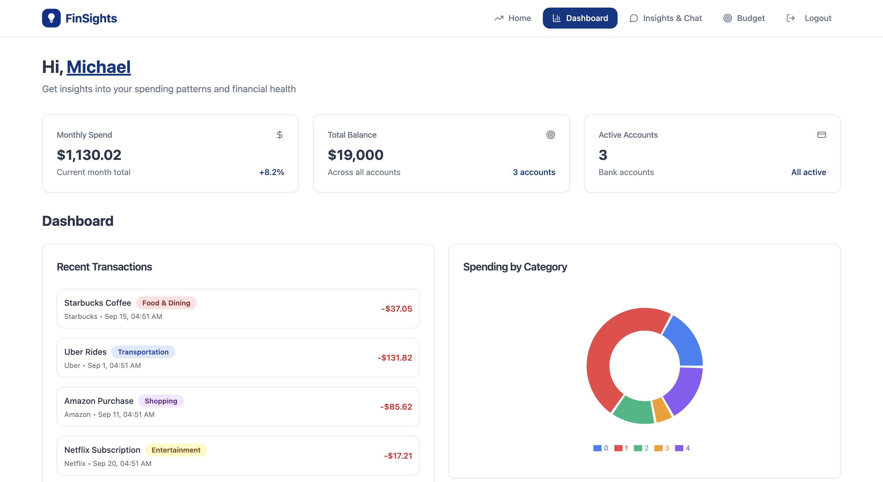Screen dimensions: 883x482
Task: Click the dollar sign icon in Monthly Spend
Action: [x=279, y=135]
